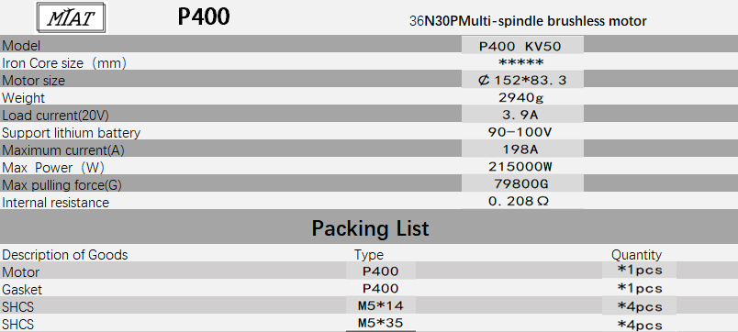Click the Weight value 2940g

521,98
